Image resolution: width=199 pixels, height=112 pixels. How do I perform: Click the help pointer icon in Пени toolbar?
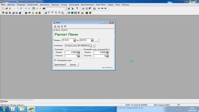[x=65, y=26]
